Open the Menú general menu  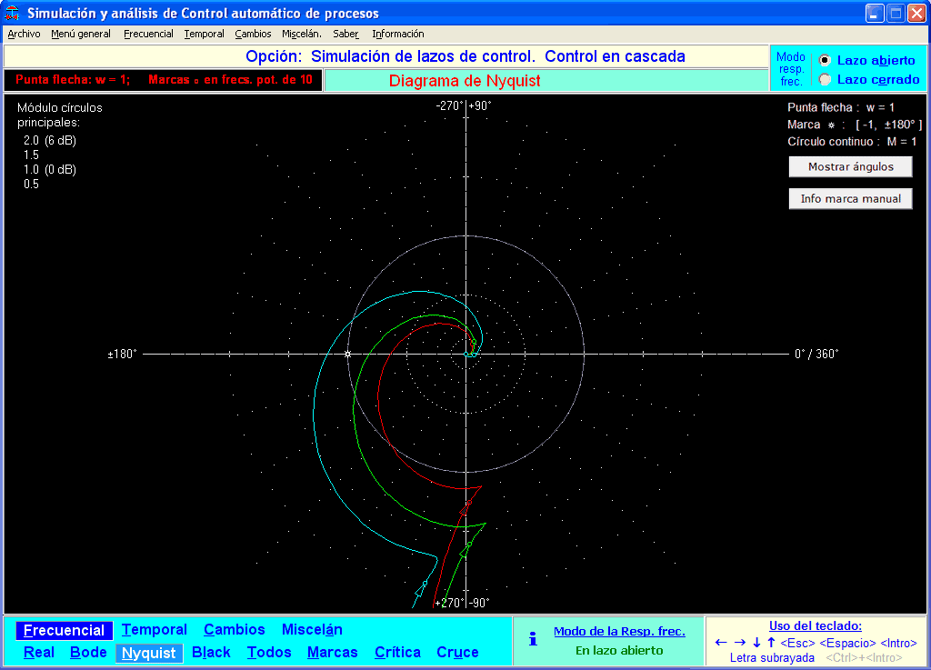(x=81, y=34)
